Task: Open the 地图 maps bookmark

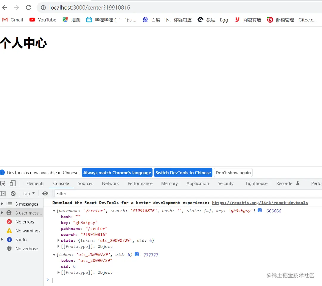Action: 71,20
